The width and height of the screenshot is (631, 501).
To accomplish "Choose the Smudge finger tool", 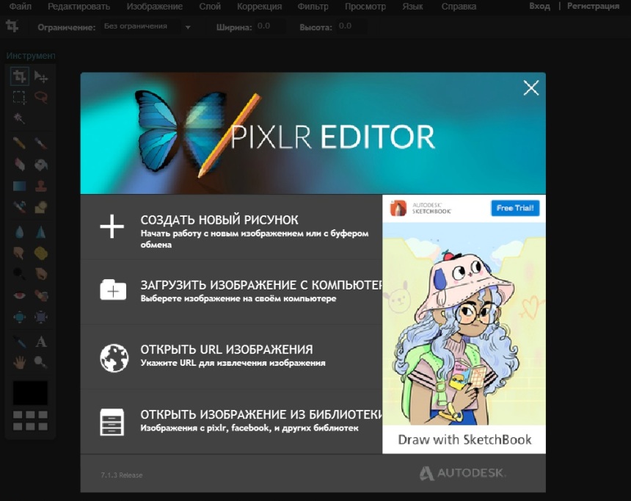I will pyautogui.click(x=19, y=253).
